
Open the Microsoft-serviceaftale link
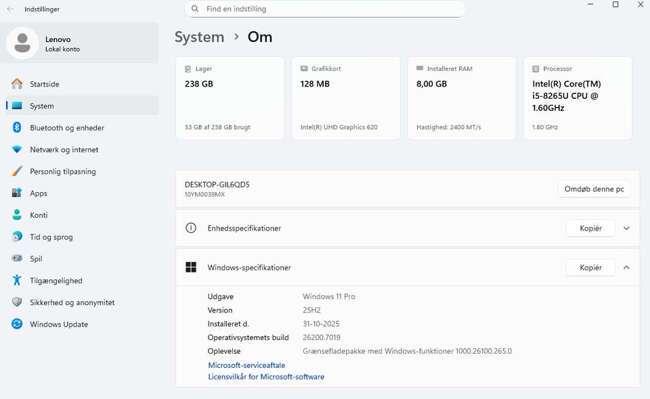coord(246,365)
